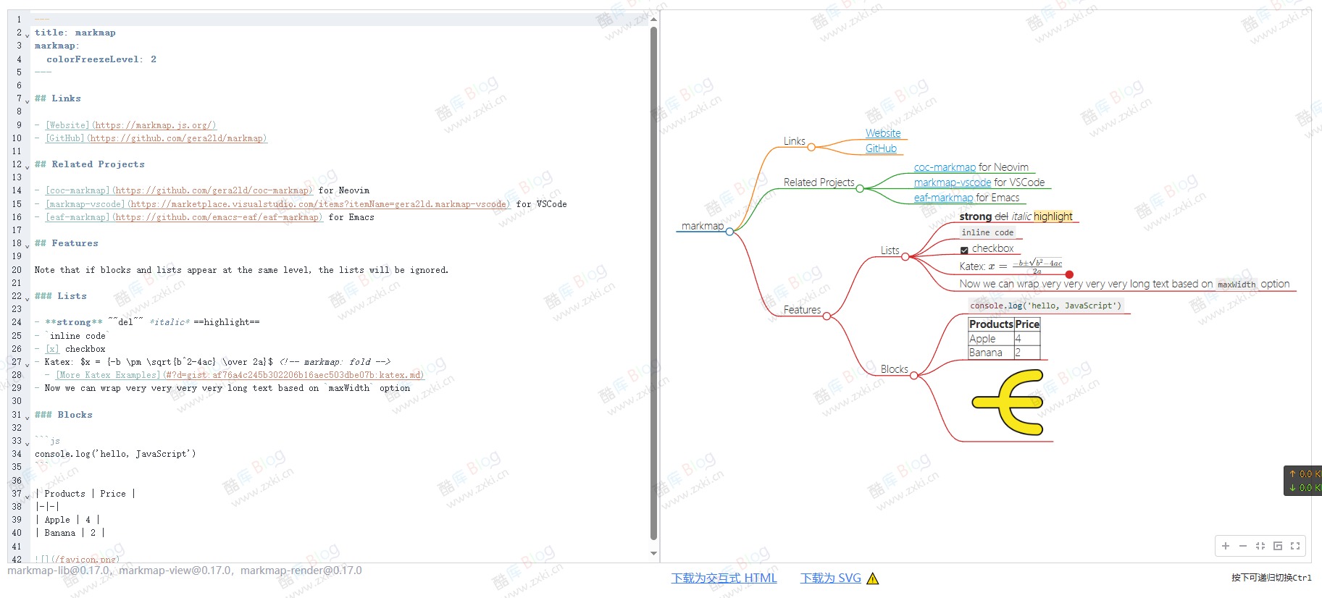Collapse the Blocks node circle
1322x598 pixels.
(913, 375)
